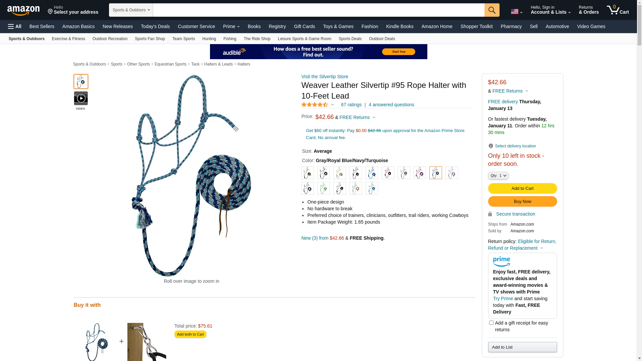642x361 pixels.
Task: Go to the Amazon home logo
Action: point(23,10)
